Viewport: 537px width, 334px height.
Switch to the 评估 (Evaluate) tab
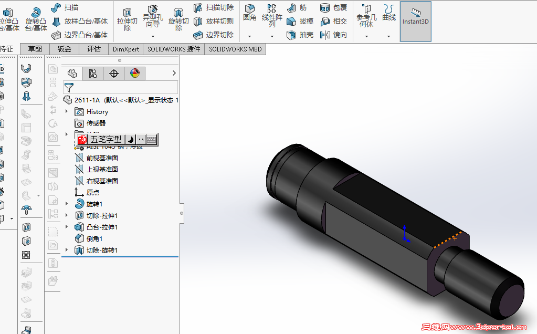(x=93, y=48)
